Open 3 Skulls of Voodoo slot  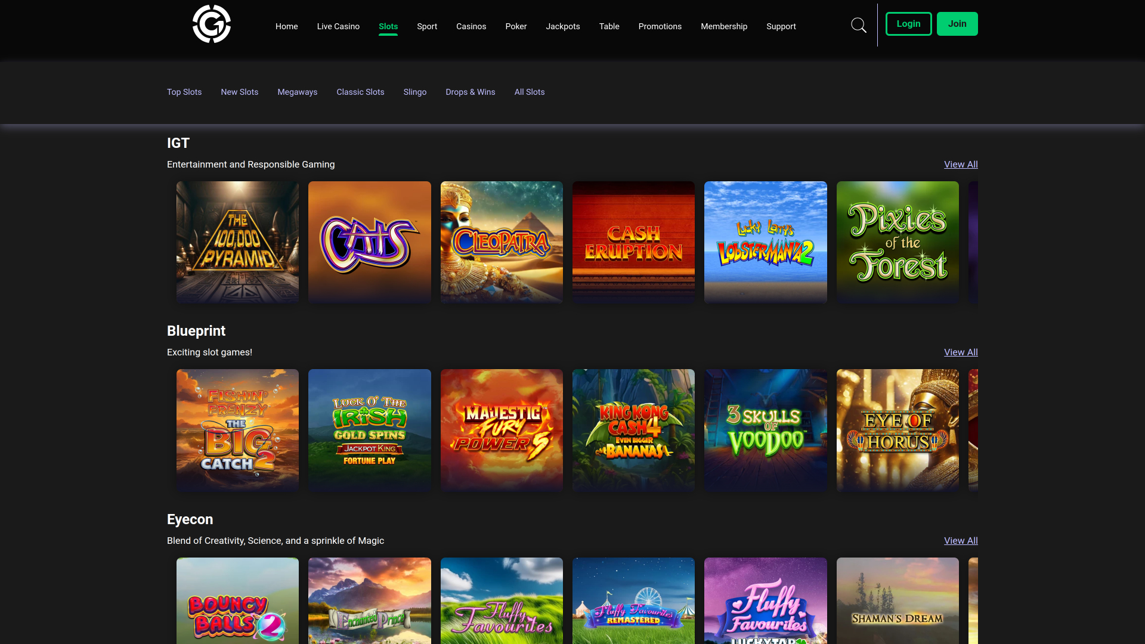[x=765, y=430]
